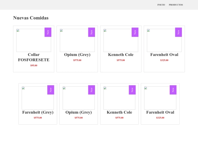
Task: Open Farenheit Oval title in Collar FOSFORESETE's row
Action: [164, 54]
